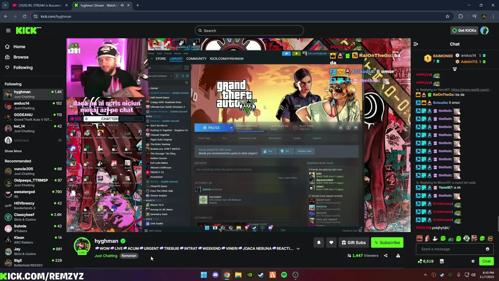Click the report warning triangle icon
499x281 pixels.
398,256
